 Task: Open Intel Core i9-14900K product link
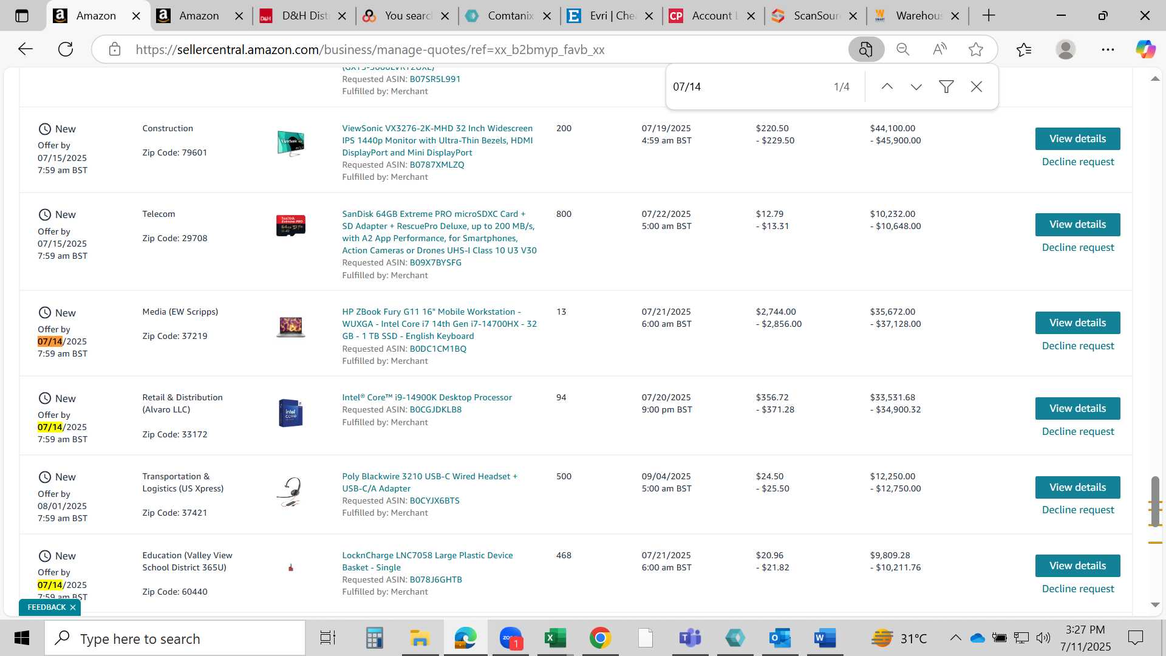[x=427, y=397]
